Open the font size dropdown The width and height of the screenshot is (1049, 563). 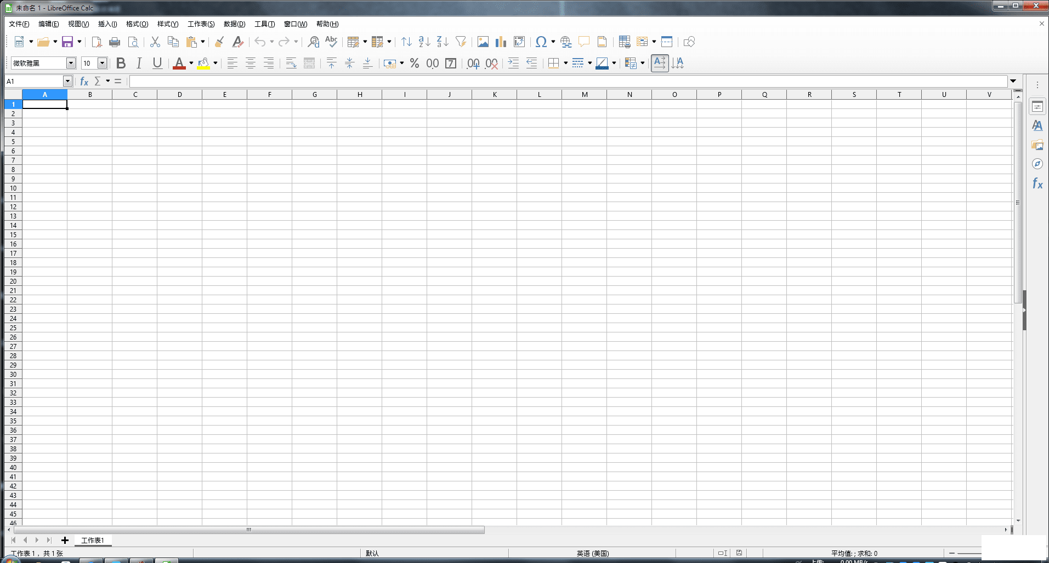point(102,63)
